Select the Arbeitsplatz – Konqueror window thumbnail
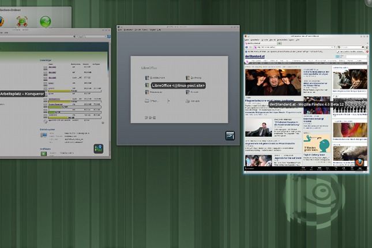Image resolution: width=372 pixels, height=248 pixels. tap(55, 93)
